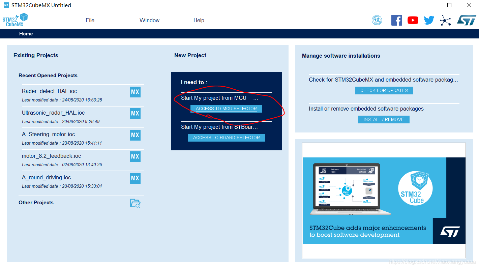Minimize the STM32CubeMX window

(429, 5)
